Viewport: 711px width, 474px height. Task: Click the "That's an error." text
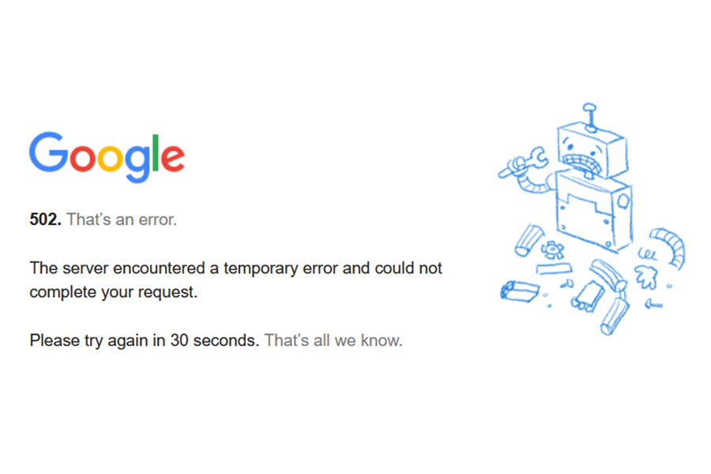122,220
